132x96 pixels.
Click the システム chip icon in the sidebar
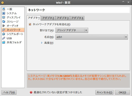point(4,13)
